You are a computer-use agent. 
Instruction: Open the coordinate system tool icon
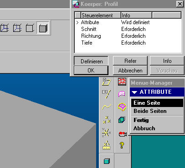pyautogui.click(x=106, y=132)
